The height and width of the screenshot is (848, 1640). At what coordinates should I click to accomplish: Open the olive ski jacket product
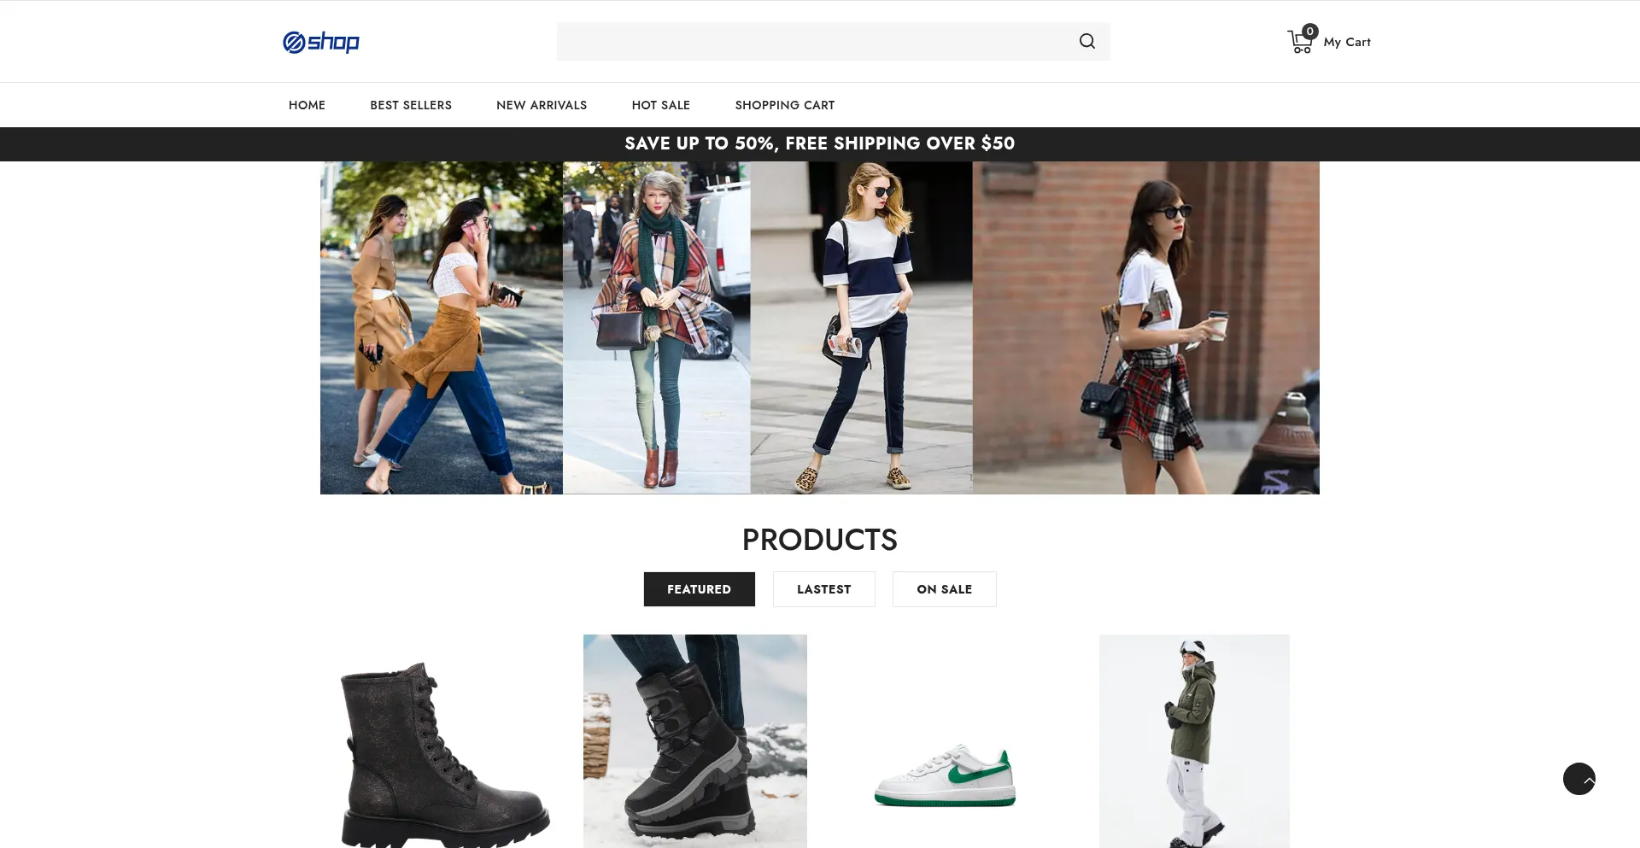1193,741
